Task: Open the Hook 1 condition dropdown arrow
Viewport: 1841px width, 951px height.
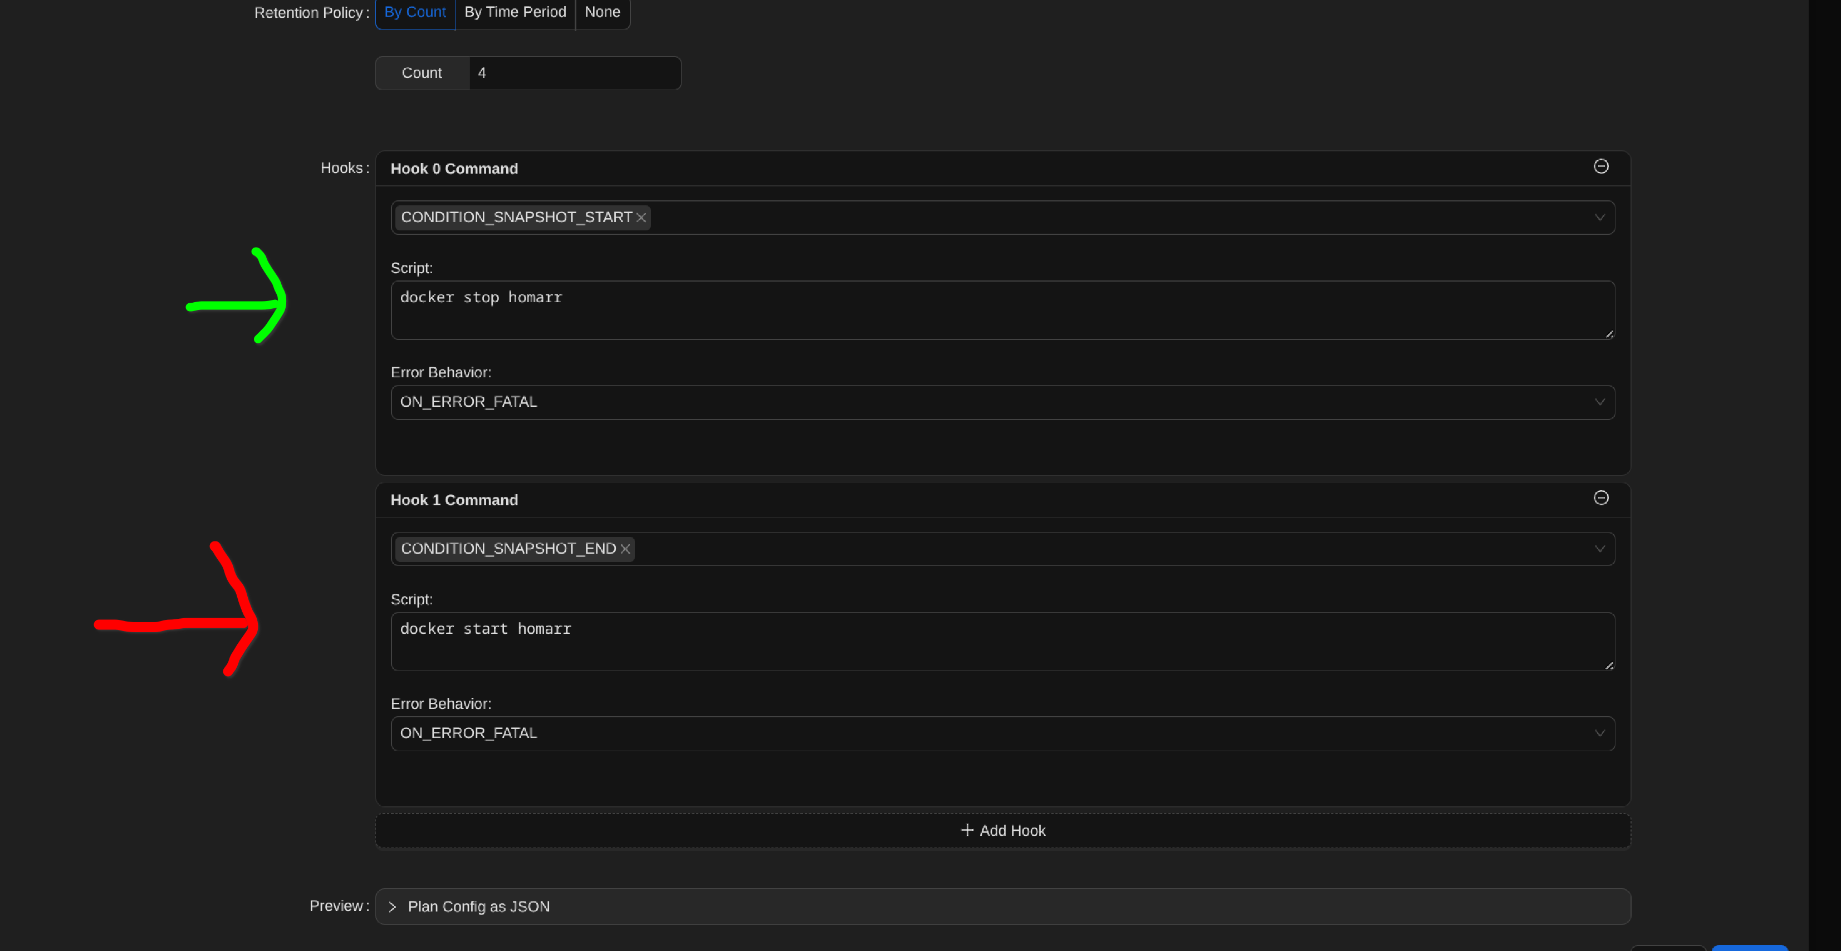Action: (1599, 549)
